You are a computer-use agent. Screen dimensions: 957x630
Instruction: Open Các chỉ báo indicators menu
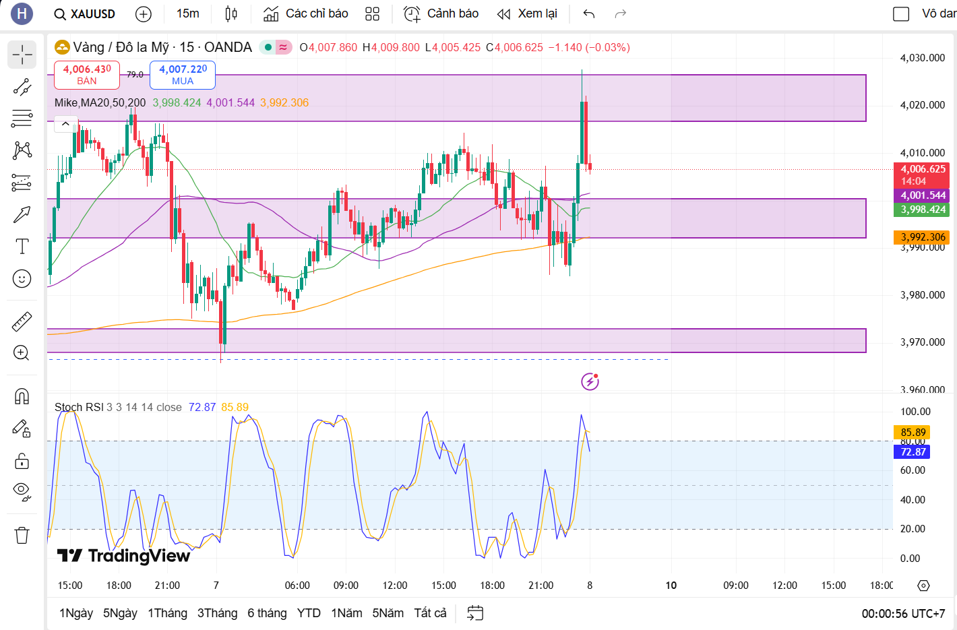pos(305,13)
